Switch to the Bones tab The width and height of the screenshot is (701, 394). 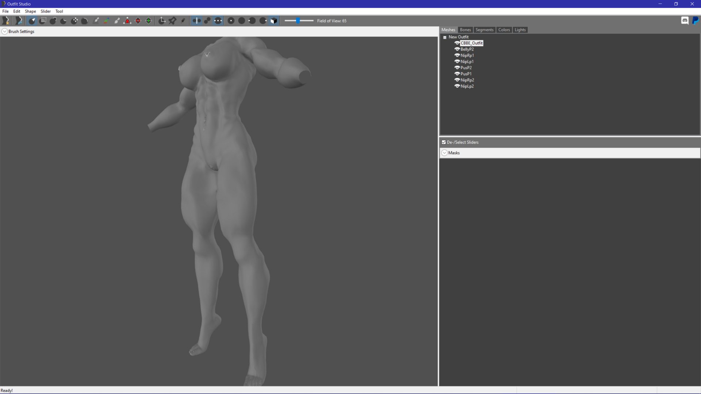click(x=465, y=30)
